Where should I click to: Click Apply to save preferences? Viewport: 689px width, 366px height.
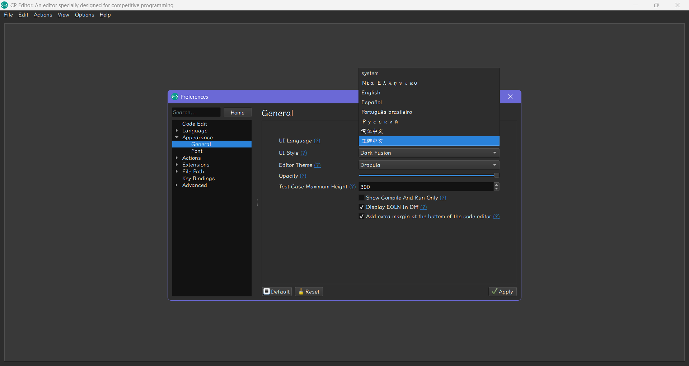[502, 292]
